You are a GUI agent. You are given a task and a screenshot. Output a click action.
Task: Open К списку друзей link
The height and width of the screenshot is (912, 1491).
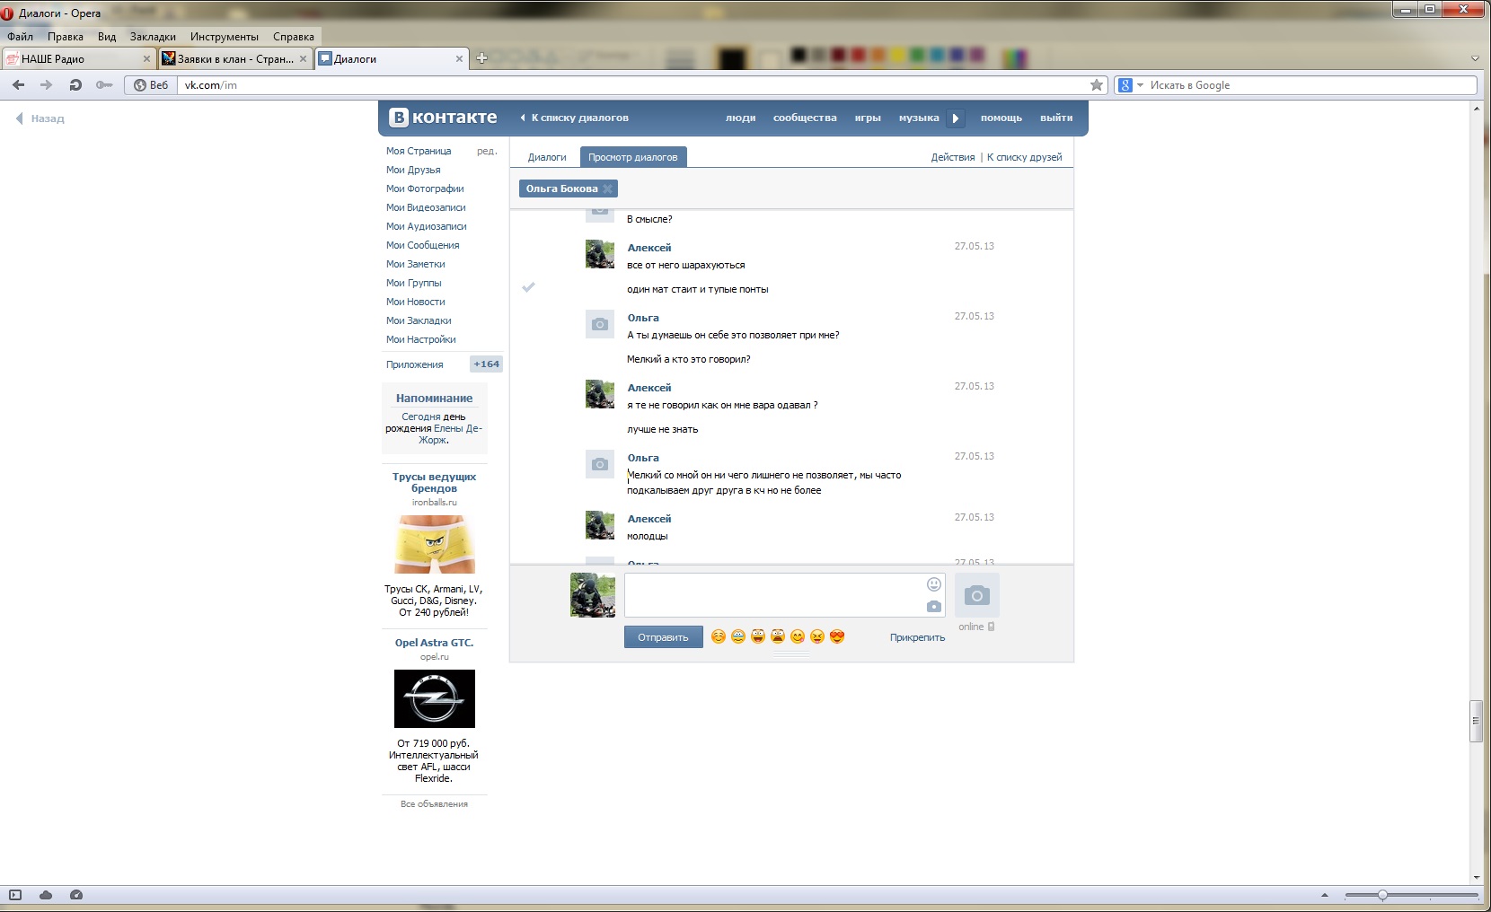(1024, 157)
